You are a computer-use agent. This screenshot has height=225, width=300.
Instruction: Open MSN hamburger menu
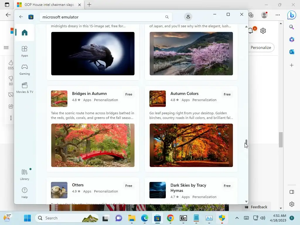6,48
